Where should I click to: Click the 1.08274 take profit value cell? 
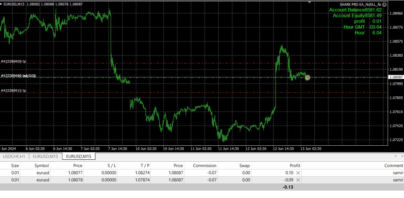[x=142, y=173]
